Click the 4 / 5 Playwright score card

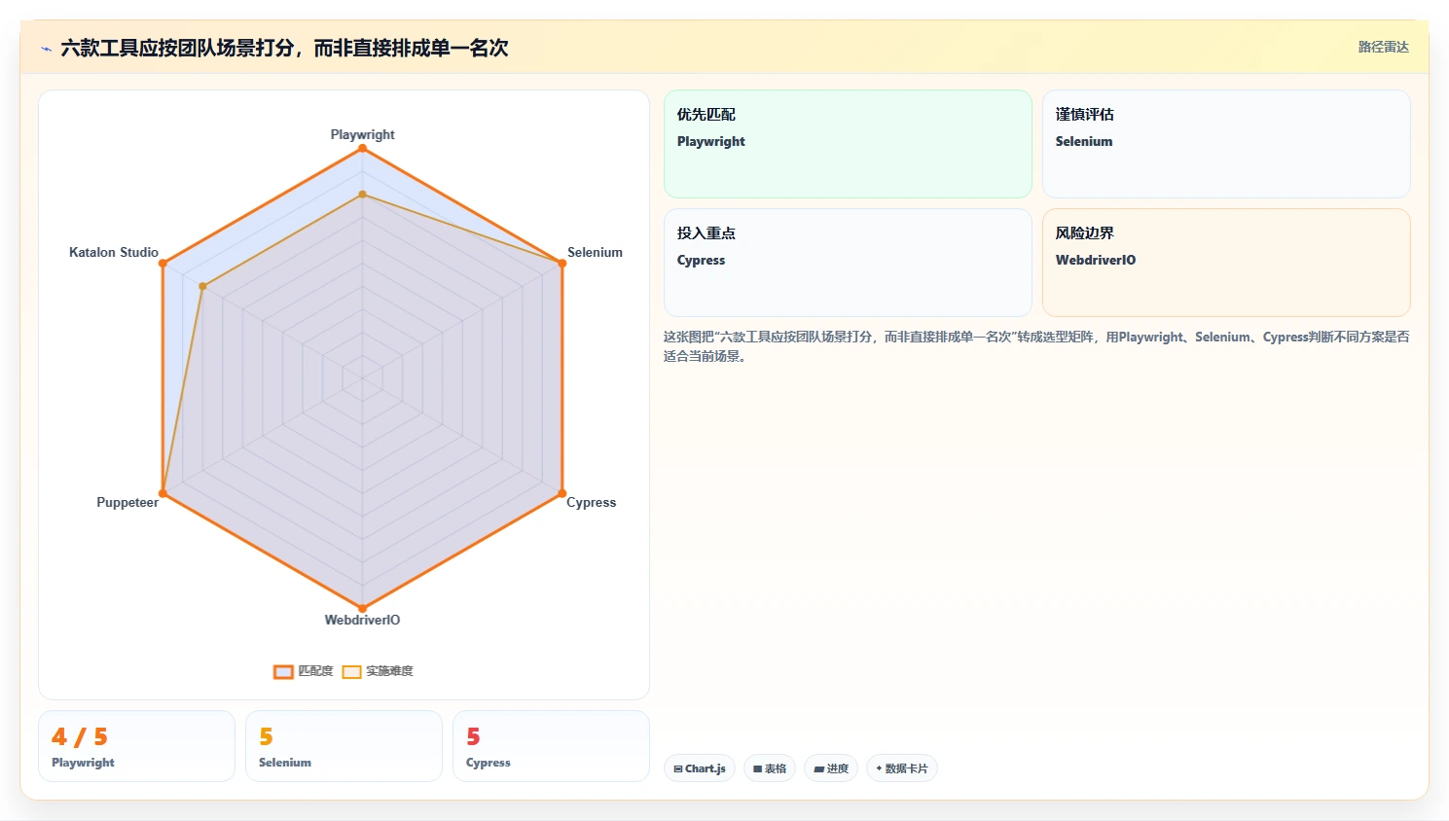pyautogui.click(x=136, y=746)
